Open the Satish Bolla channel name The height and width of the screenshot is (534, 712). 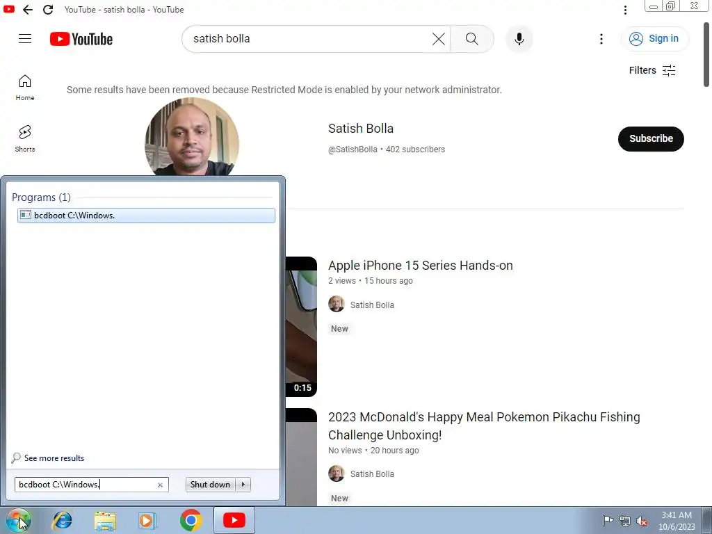[x=361, y=129]
